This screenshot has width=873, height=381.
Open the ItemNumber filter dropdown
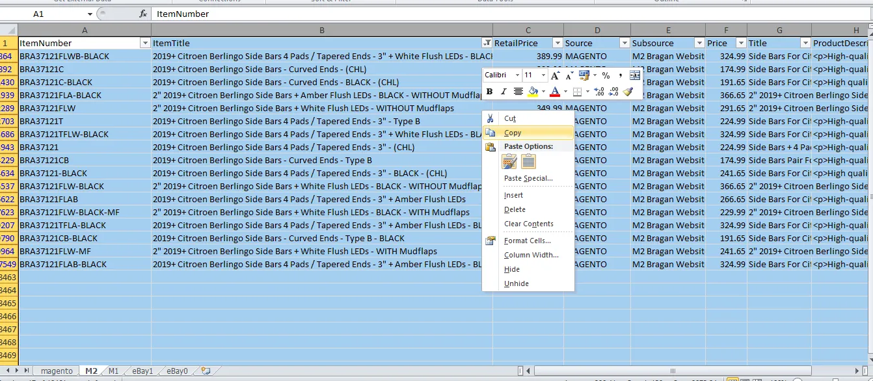145,43
